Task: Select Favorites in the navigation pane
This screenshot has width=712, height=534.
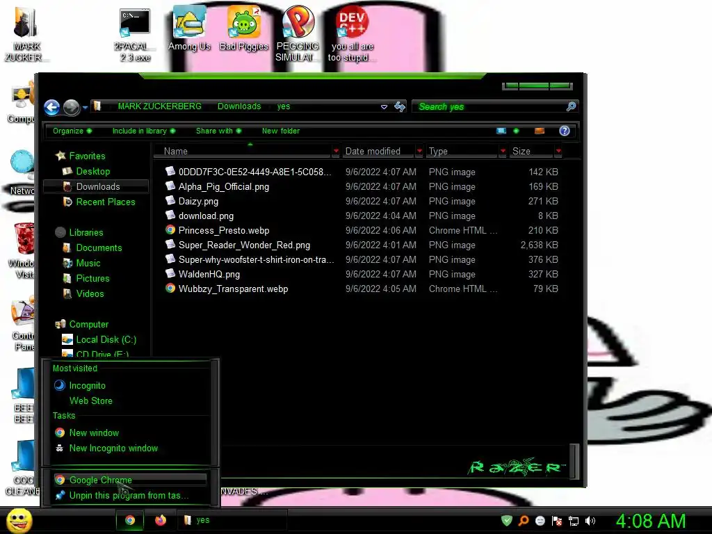Action: click(x=87, y=156)
